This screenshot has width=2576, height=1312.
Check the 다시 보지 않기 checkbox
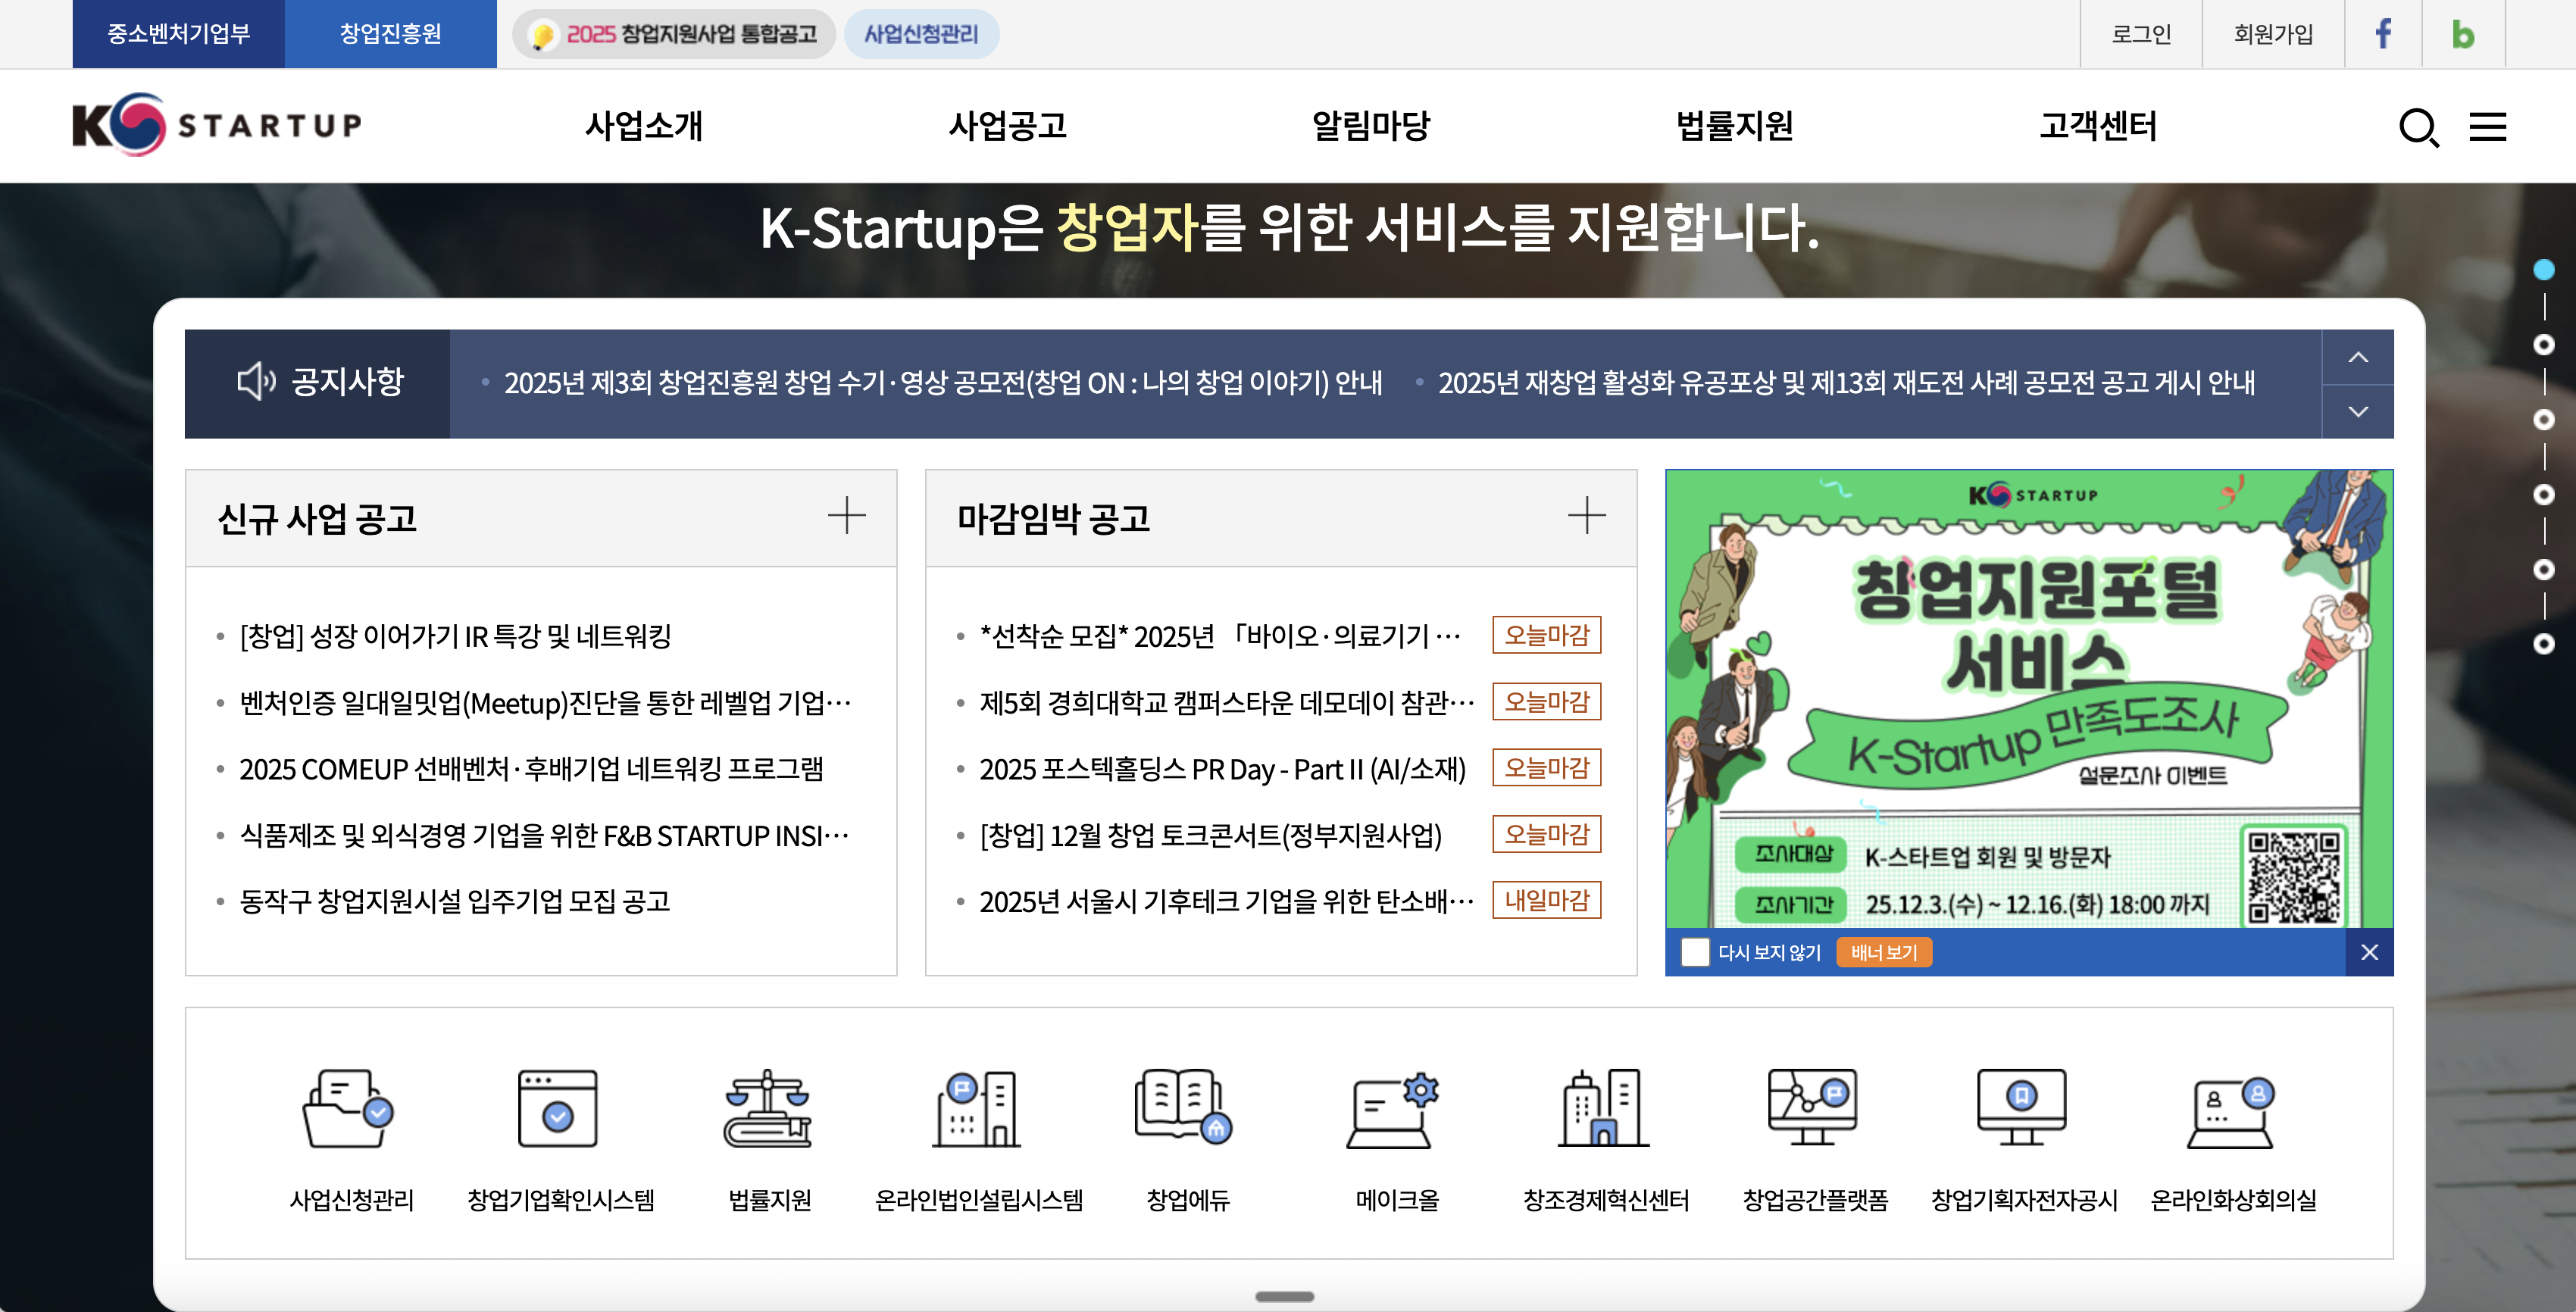tap(1695, 952)
